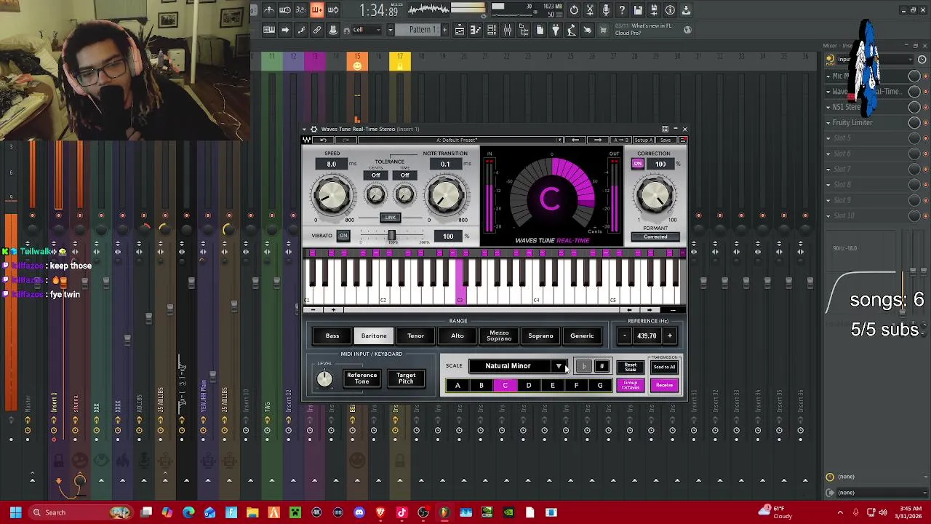Click the Save preset button
Screen dimensions: 931x524
(x=666, y=140)
